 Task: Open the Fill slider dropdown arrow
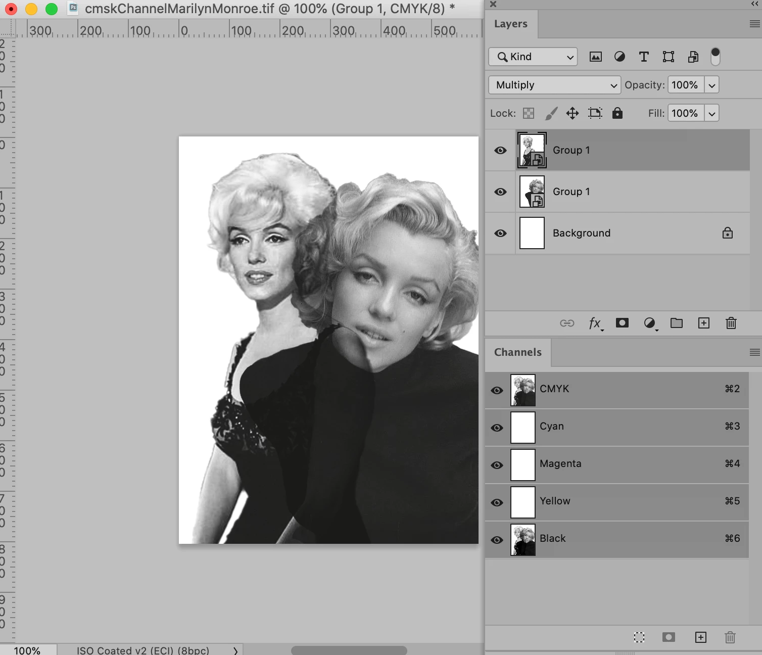712,113
